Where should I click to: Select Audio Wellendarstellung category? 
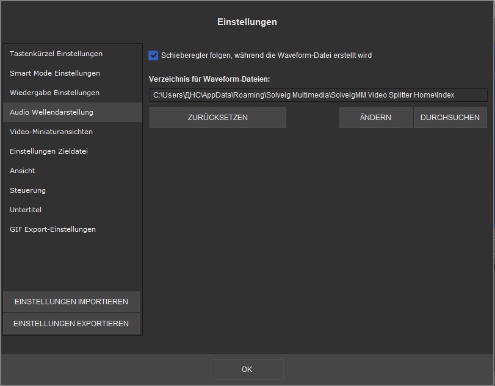point(51,112)
